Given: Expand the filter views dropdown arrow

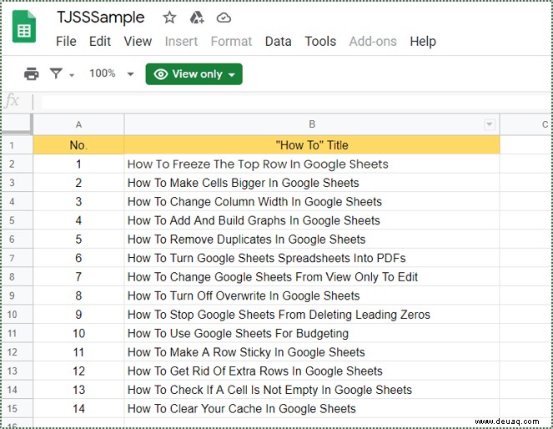Looking at the screenshot, I should click(72, 75).
